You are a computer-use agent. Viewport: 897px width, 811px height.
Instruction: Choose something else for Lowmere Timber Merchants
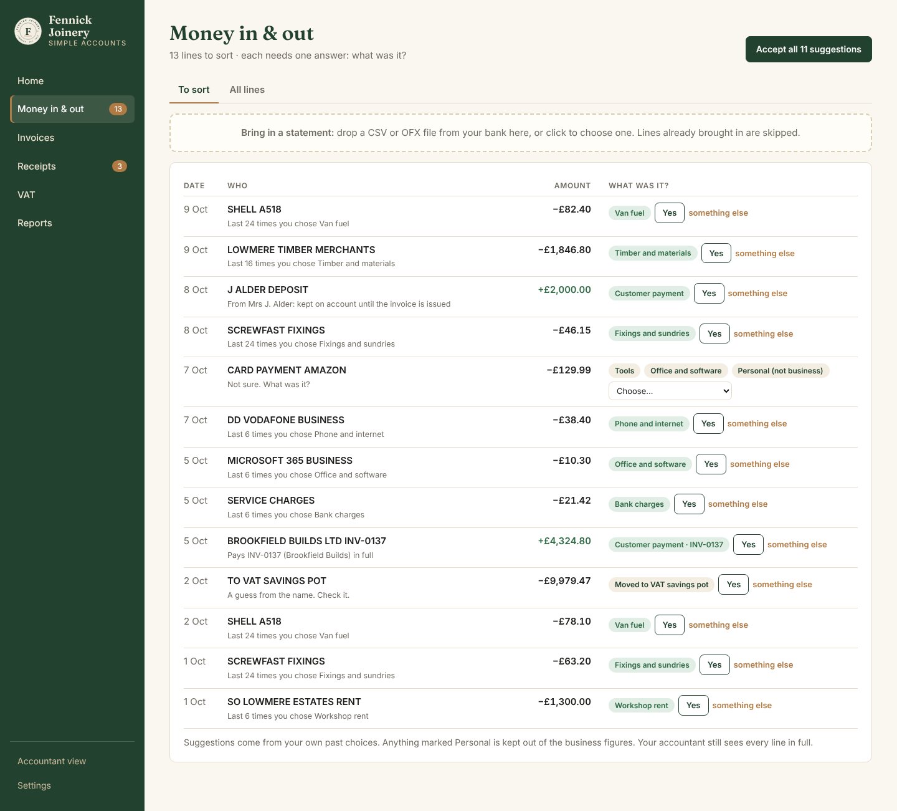(765, 253)
